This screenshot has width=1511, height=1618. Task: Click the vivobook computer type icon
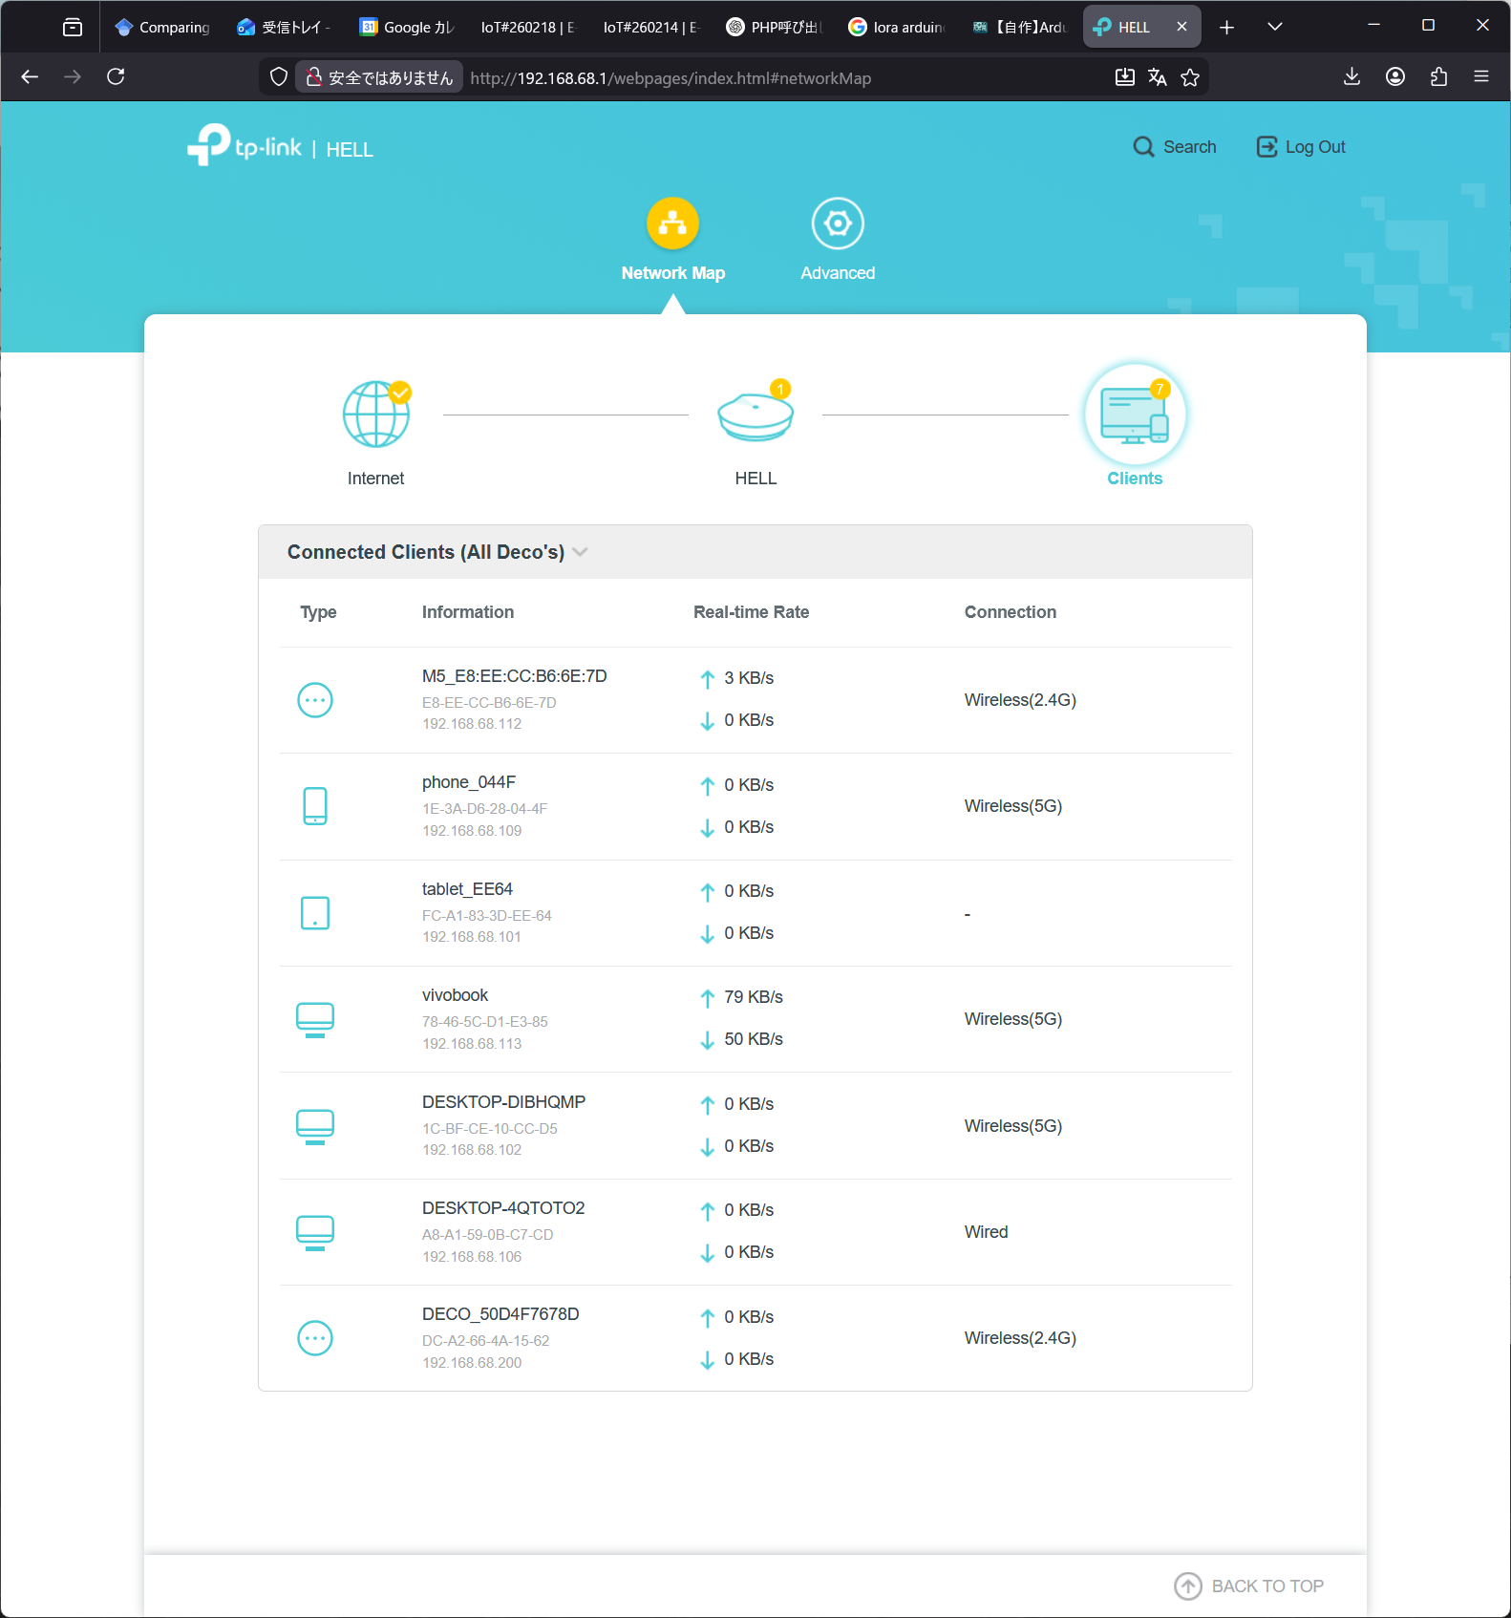(314, 1019)
